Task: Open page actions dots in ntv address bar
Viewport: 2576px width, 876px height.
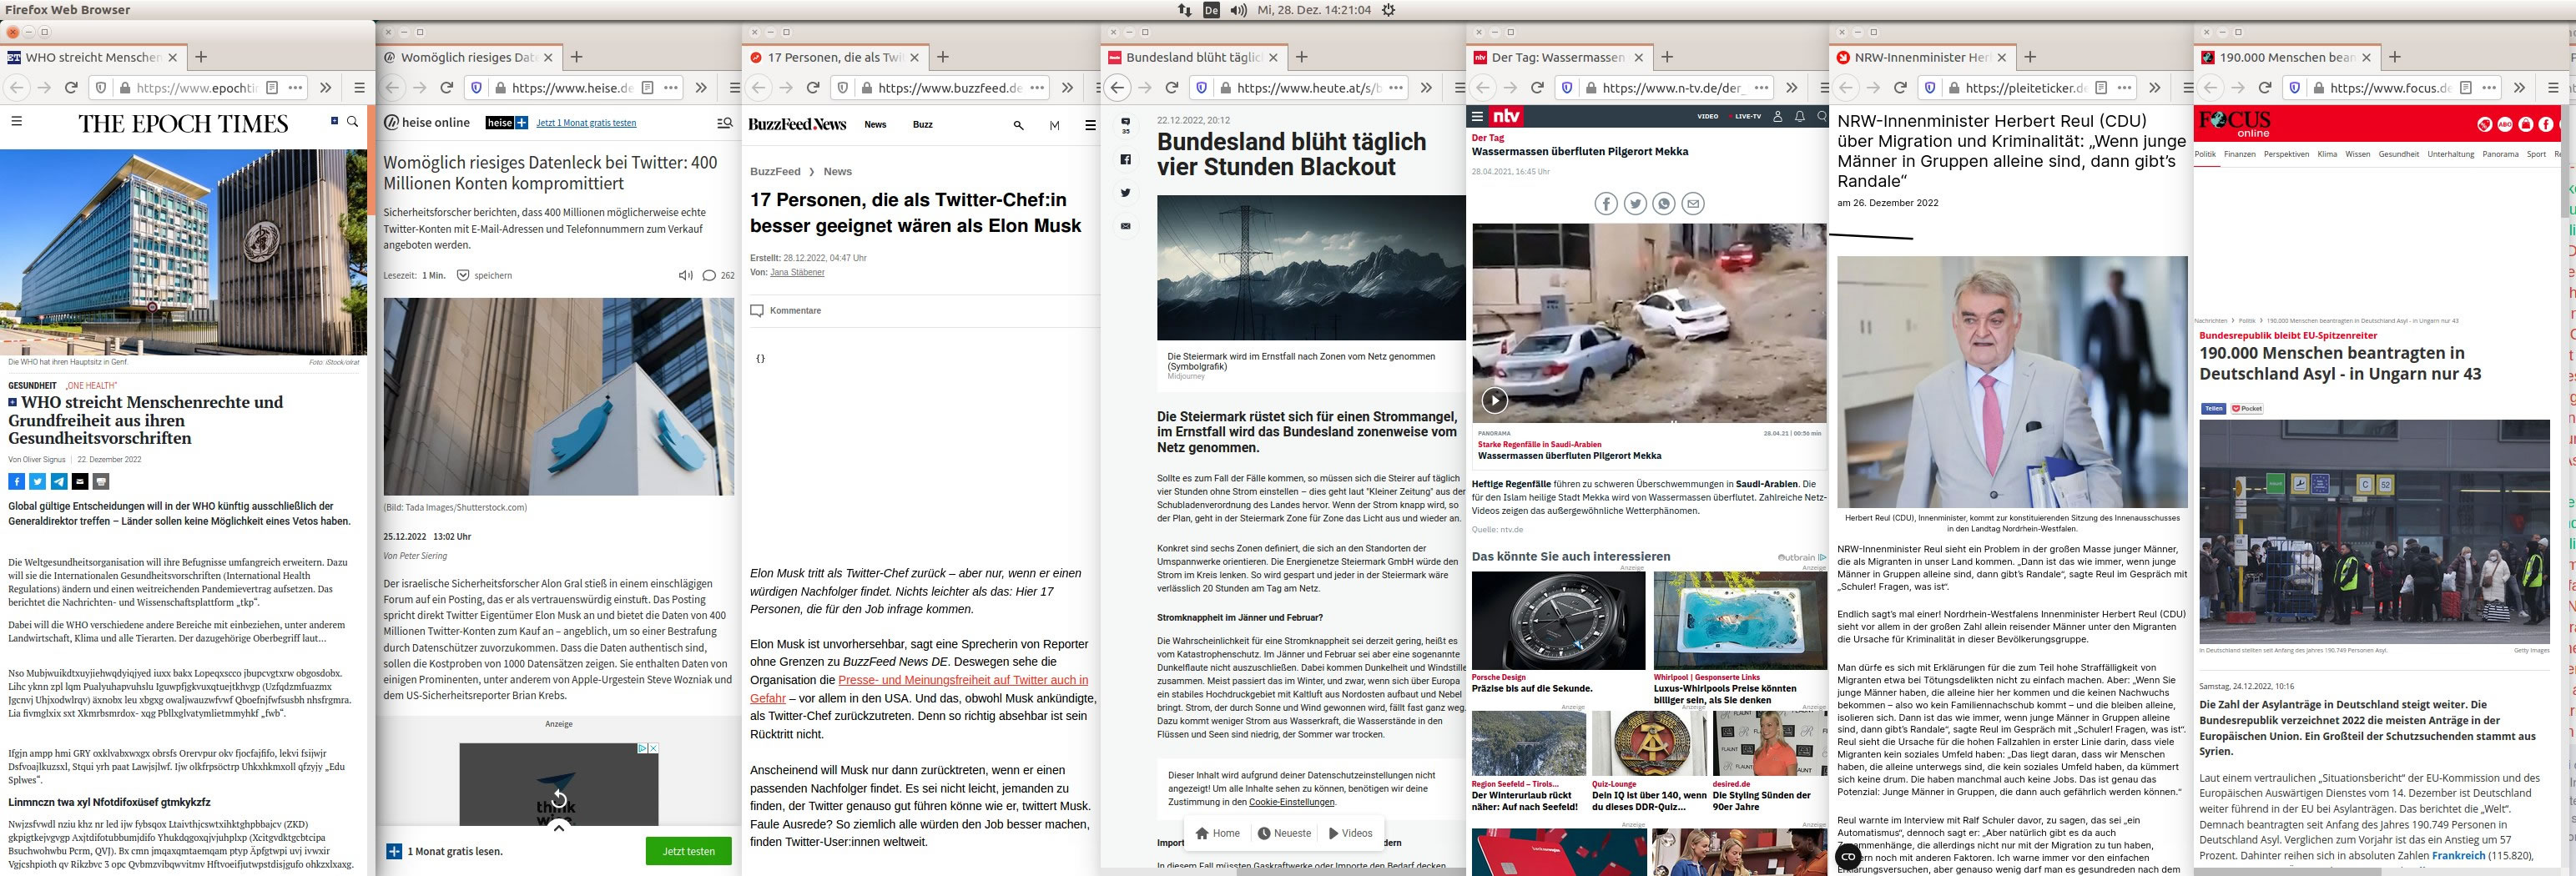Action: coord(1762,88)
